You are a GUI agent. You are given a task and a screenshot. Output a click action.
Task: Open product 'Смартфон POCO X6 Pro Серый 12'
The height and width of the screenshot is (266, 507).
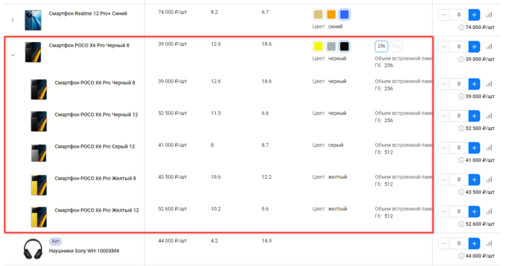coord(95,146)
